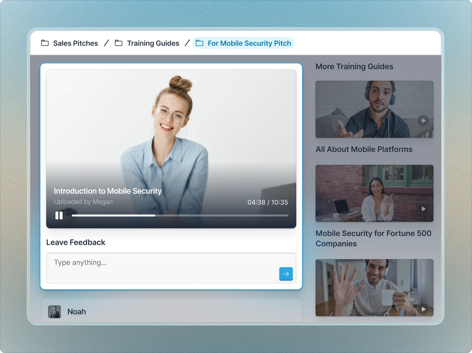The width and height of the screenshot is (472, 353).
Task: Click the Leave Feedback heading
Action: (x=76, y=242)
